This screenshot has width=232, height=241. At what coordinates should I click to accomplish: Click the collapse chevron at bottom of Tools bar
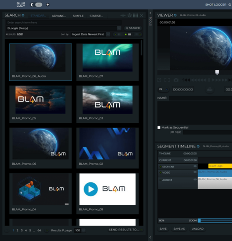(150, 237)
